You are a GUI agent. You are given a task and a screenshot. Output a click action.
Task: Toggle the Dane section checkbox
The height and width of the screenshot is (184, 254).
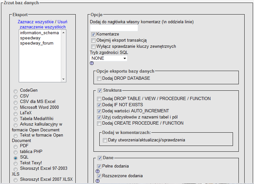point(100,158)
